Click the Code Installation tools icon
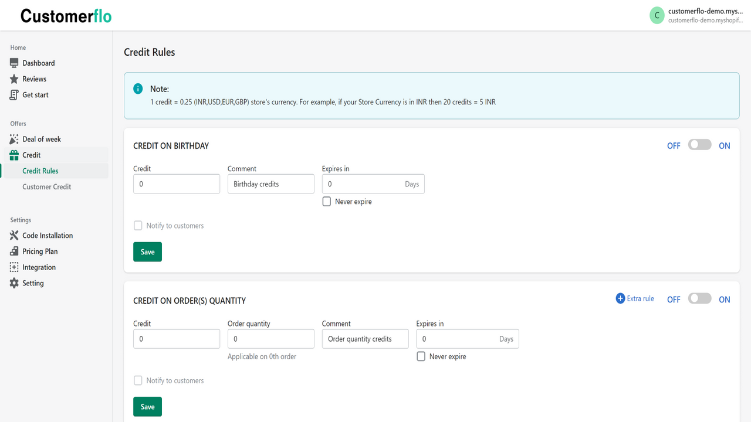Screen dimensions: 751x422 tap(14, 235)
